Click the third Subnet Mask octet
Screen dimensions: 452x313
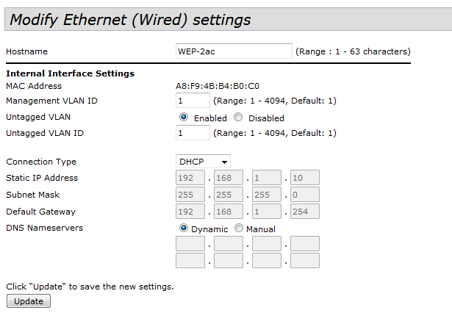[267, 195]
